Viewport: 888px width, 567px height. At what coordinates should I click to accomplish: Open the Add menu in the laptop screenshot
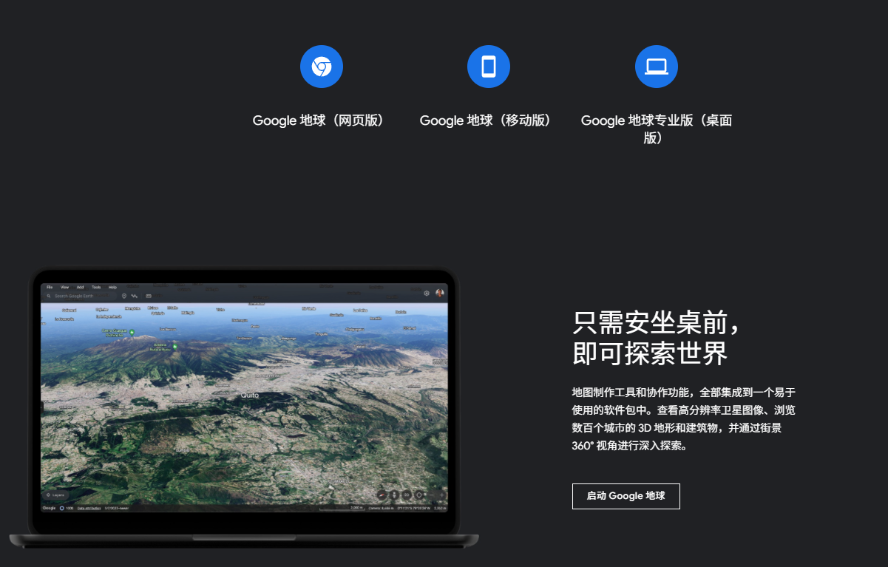coord(80,287)
